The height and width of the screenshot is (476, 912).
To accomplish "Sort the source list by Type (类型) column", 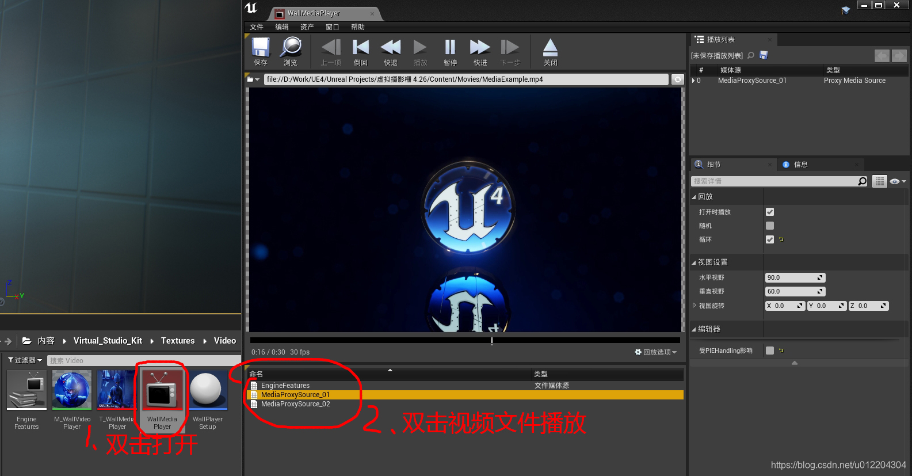I will coord(608,374).
